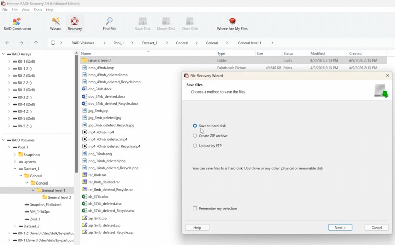The height and width of the screenshot is (245, 395).
Task: Select archive rar_8mb.rar
Action: coord(97,175)
